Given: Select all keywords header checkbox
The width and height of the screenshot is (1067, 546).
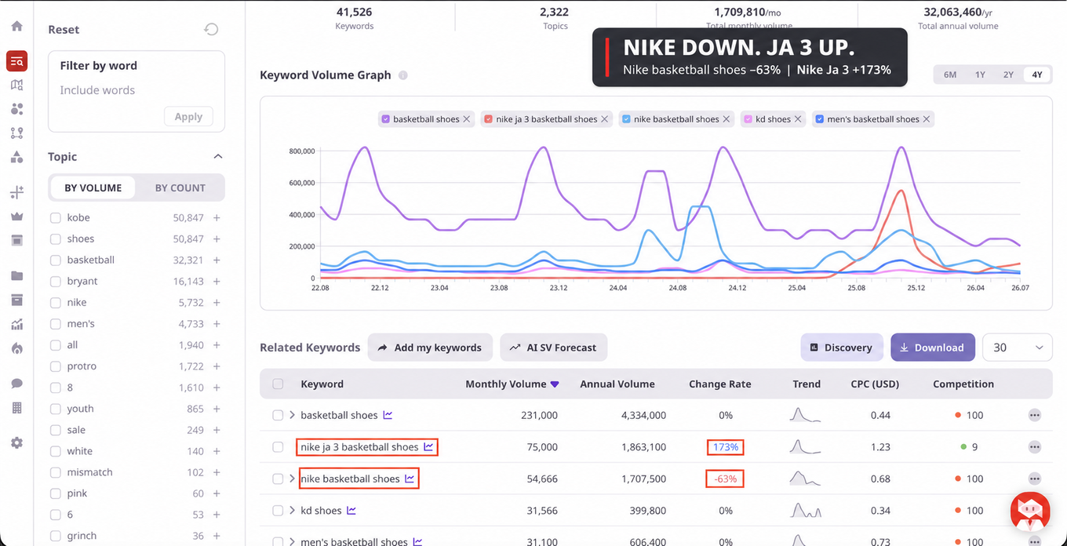Looking at the screenshot, I should (278, 384).
